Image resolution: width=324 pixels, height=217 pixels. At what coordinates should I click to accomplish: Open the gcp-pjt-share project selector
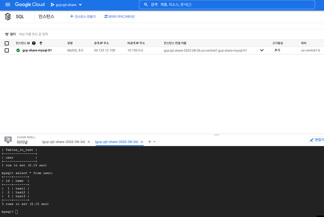click(x=66, y=5)
